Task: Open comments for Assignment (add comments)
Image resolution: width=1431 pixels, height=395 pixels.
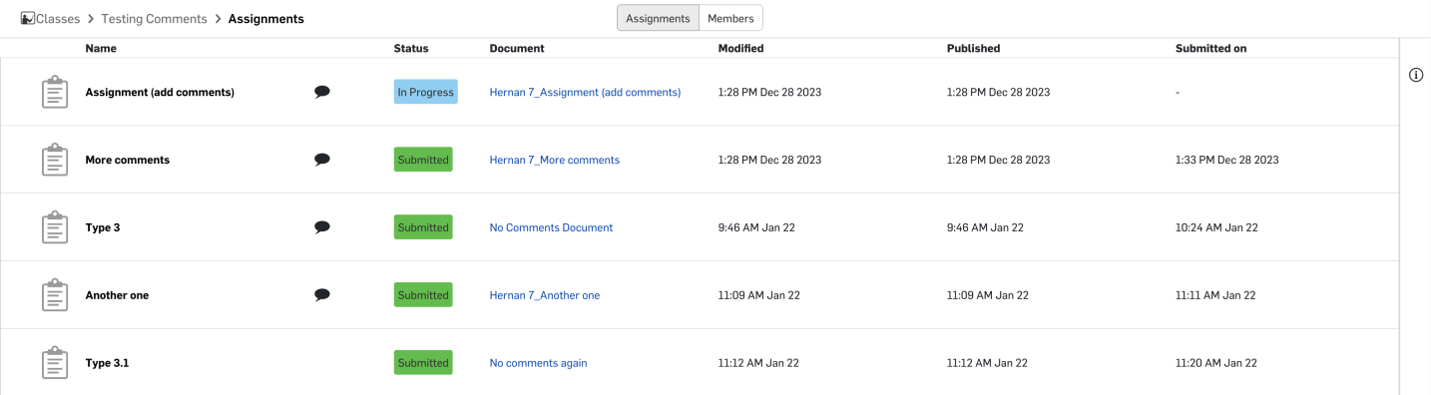Action: tap(322, 92)
